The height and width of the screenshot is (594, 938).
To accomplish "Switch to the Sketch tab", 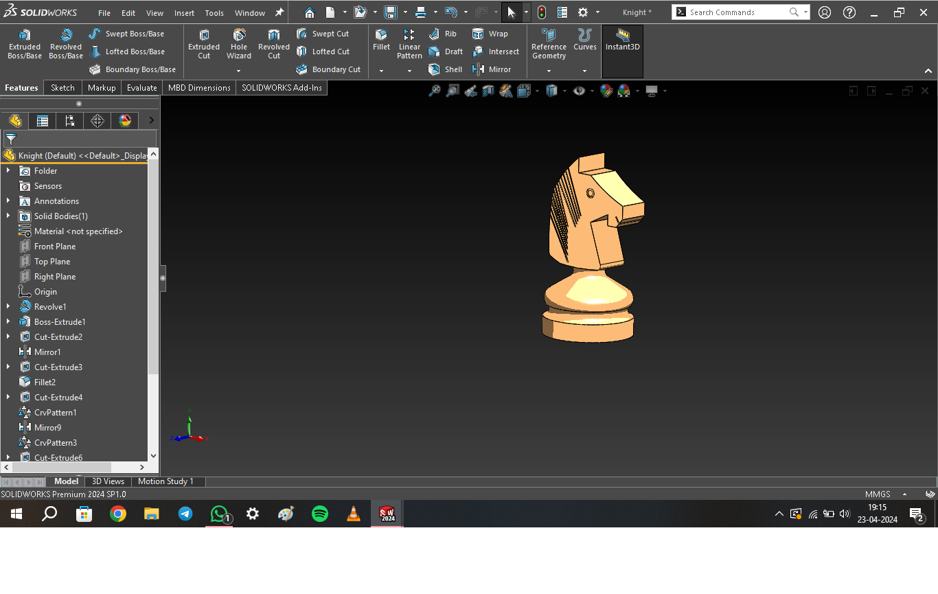I will pos(62,87).
